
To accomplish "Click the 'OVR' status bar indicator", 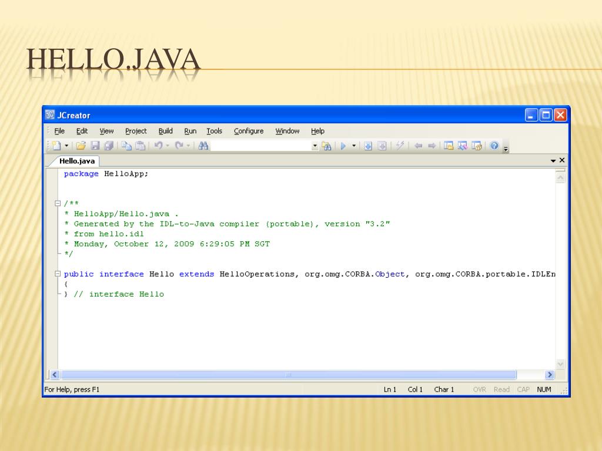I will (480, 390).
